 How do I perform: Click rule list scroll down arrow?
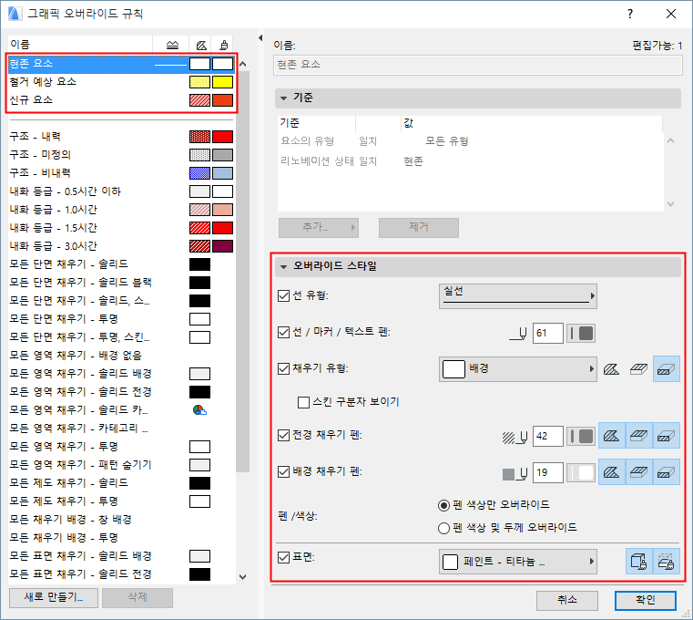click(x=242, y=576)
